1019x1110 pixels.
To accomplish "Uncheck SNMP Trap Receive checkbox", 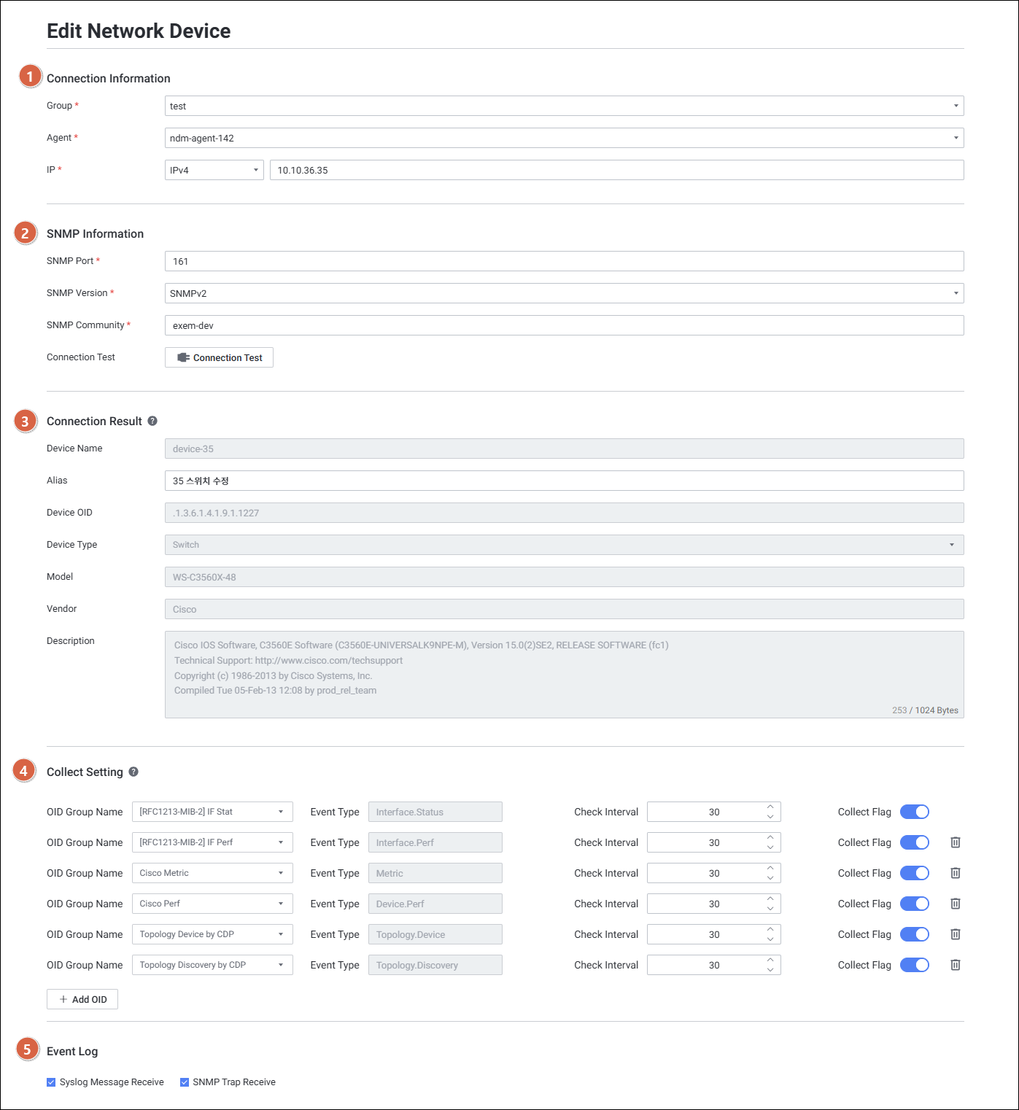I will (185, 1082).
